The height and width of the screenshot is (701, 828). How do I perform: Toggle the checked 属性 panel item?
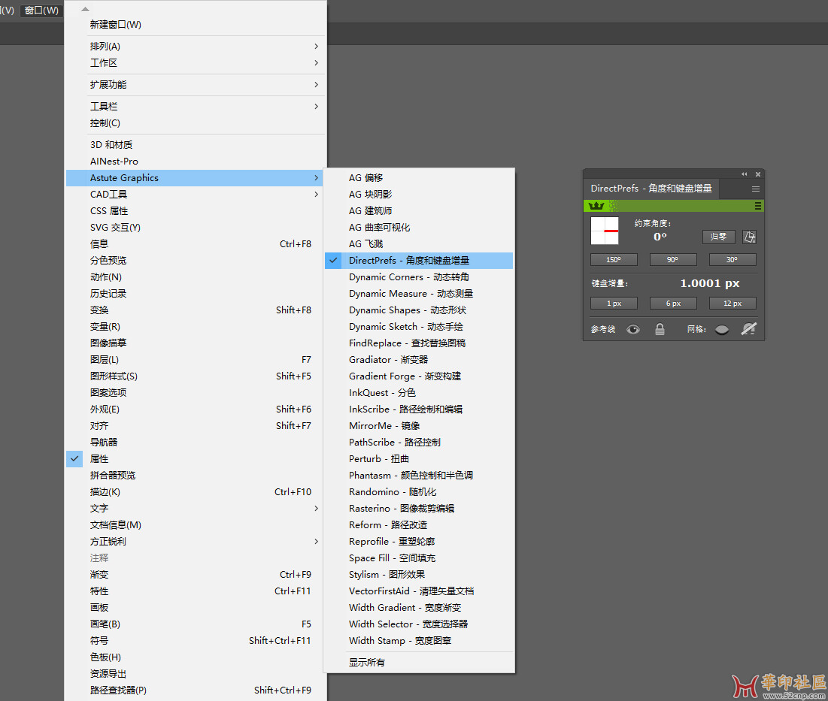196,459
